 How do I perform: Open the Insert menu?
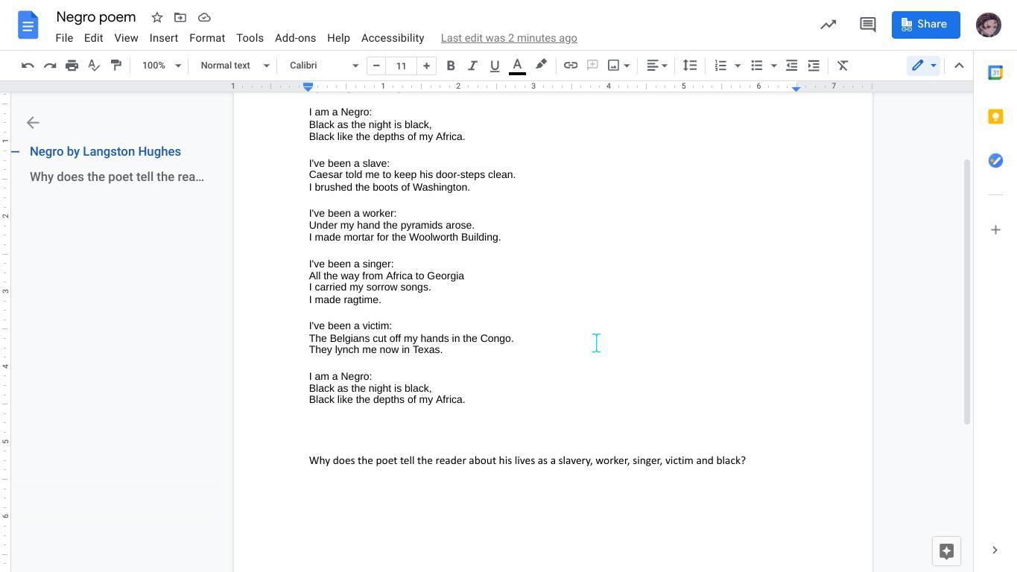point(163,38)
